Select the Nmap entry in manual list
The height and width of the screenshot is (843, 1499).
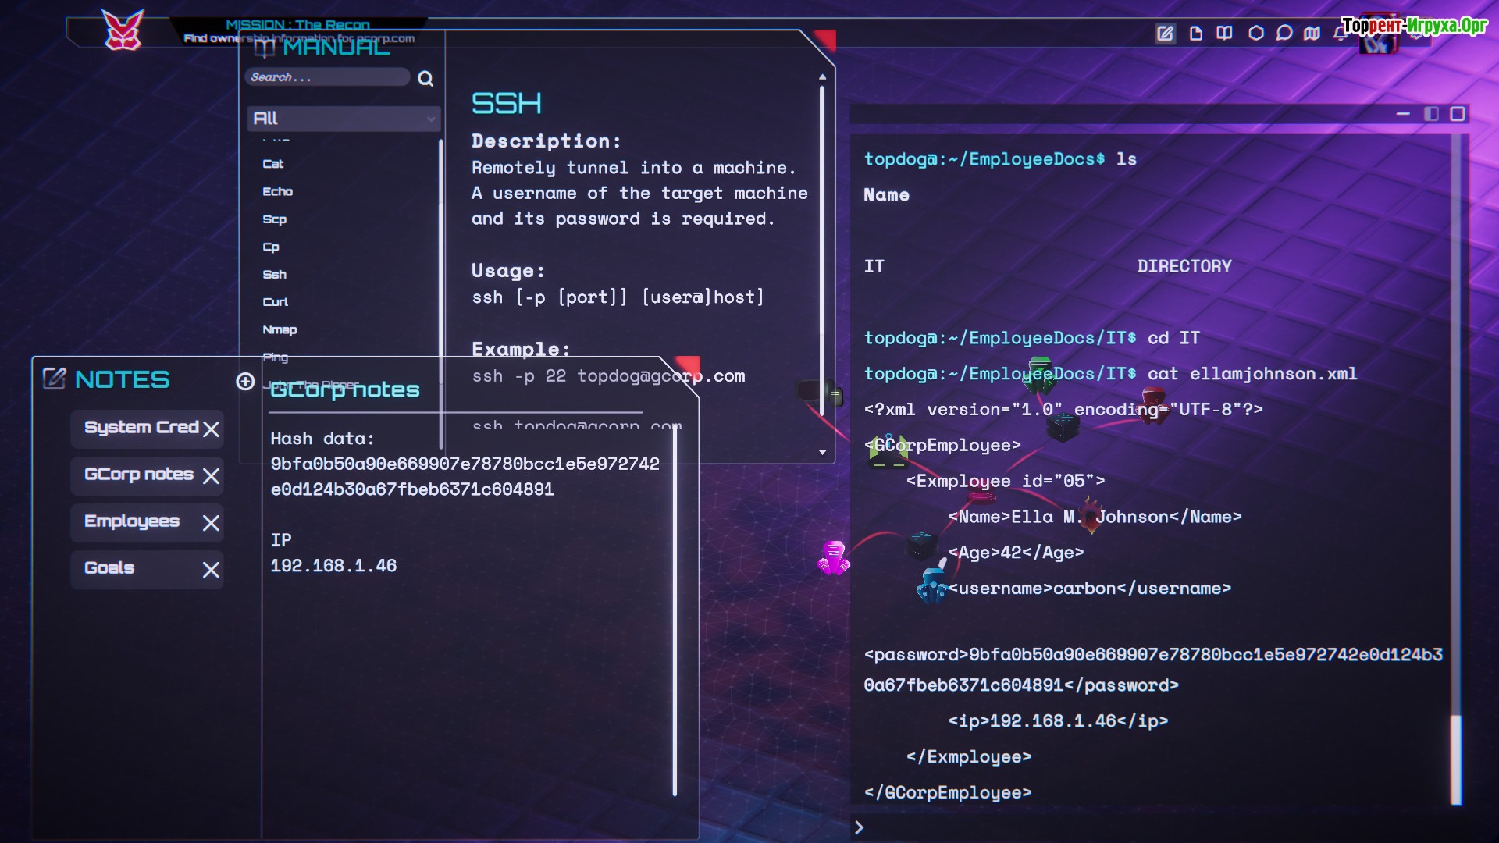point(280,329)
